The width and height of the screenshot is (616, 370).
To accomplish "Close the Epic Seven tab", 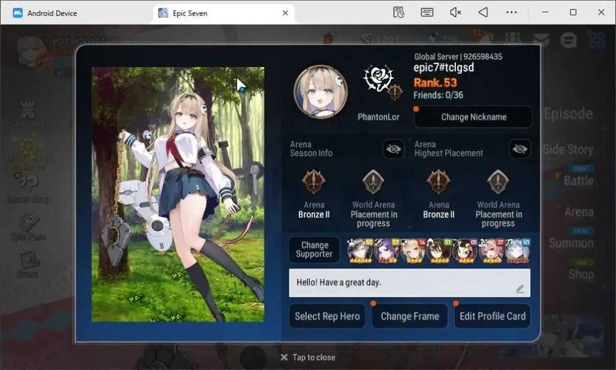I will point(285,13).
